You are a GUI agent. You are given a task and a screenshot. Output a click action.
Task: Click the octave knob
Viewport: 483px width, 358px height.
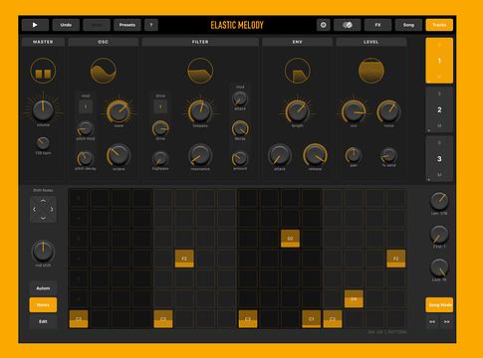click(x=119, y=155)
